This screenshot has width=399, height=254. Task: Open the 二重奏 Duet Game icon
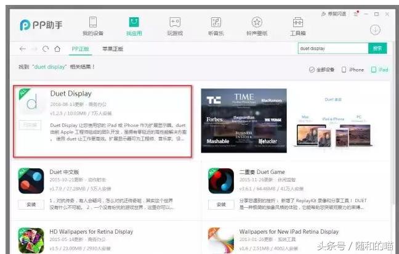tap(221, 181)
